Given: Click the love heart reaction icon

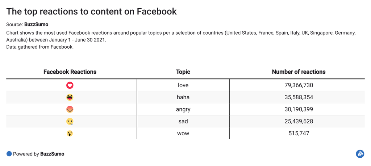Looking at the screenshot, I should point(70,85).
